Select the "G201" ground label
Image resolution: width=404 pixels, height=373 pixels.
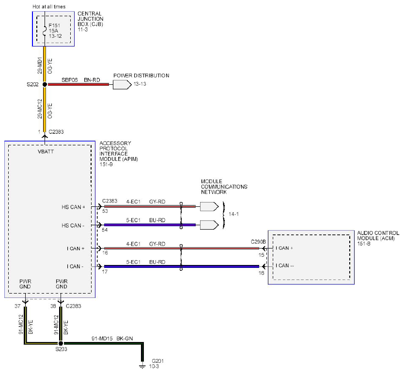[158, 361]
